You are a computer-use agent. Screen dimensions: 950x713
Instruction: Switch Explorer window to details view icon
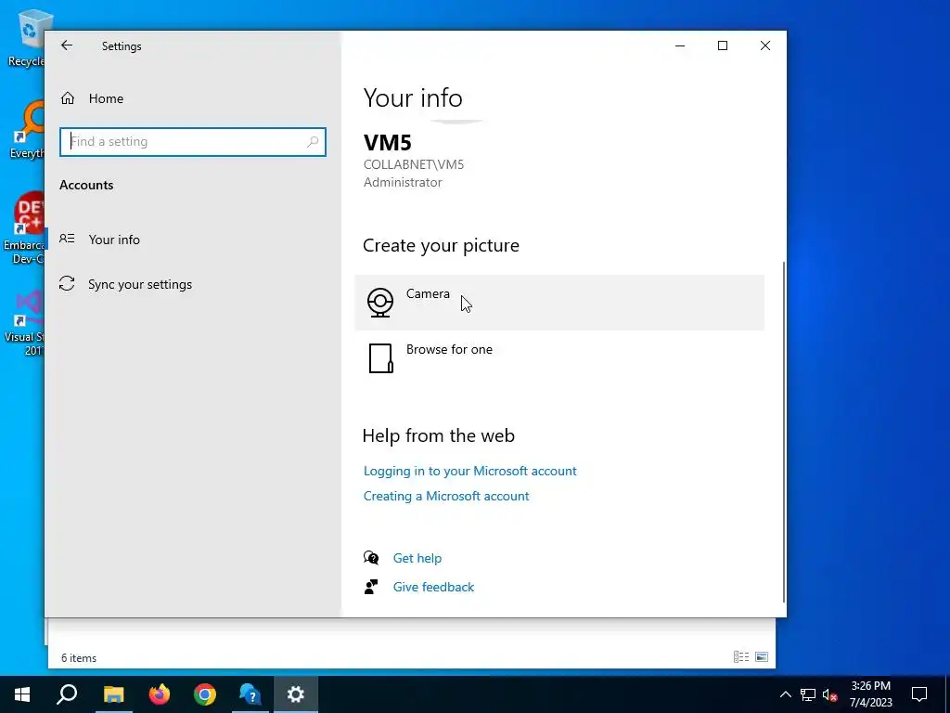(x=741, y=657)
